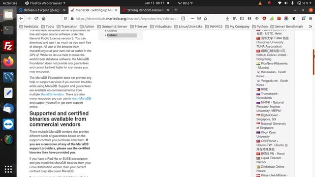Click the address bar URL field
The width and height of the screenshot is (315, 177).
[x=127, y=19]
